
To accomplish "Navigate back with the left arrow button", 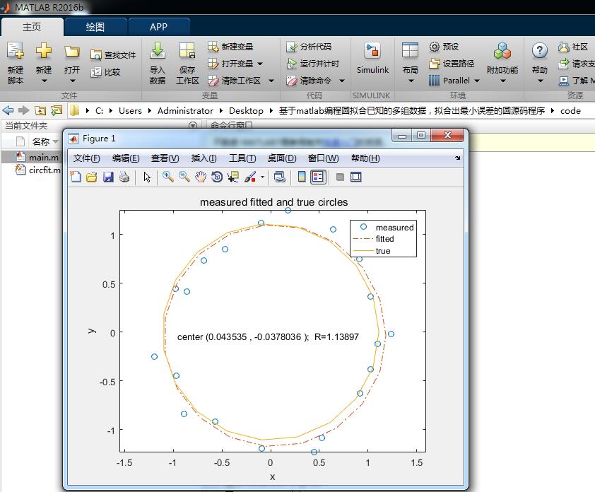I will (x=8, y=110).
